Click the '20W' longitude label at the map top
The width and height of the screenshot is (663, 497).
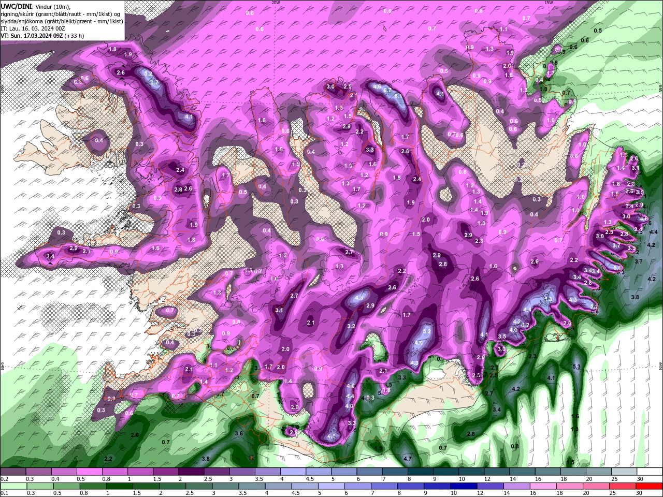click(x=276, y=3)
